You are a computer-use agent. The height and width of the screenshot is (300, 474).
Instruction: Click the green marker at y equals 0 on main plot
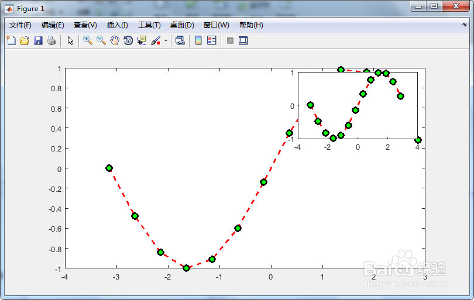click(109, 168)
